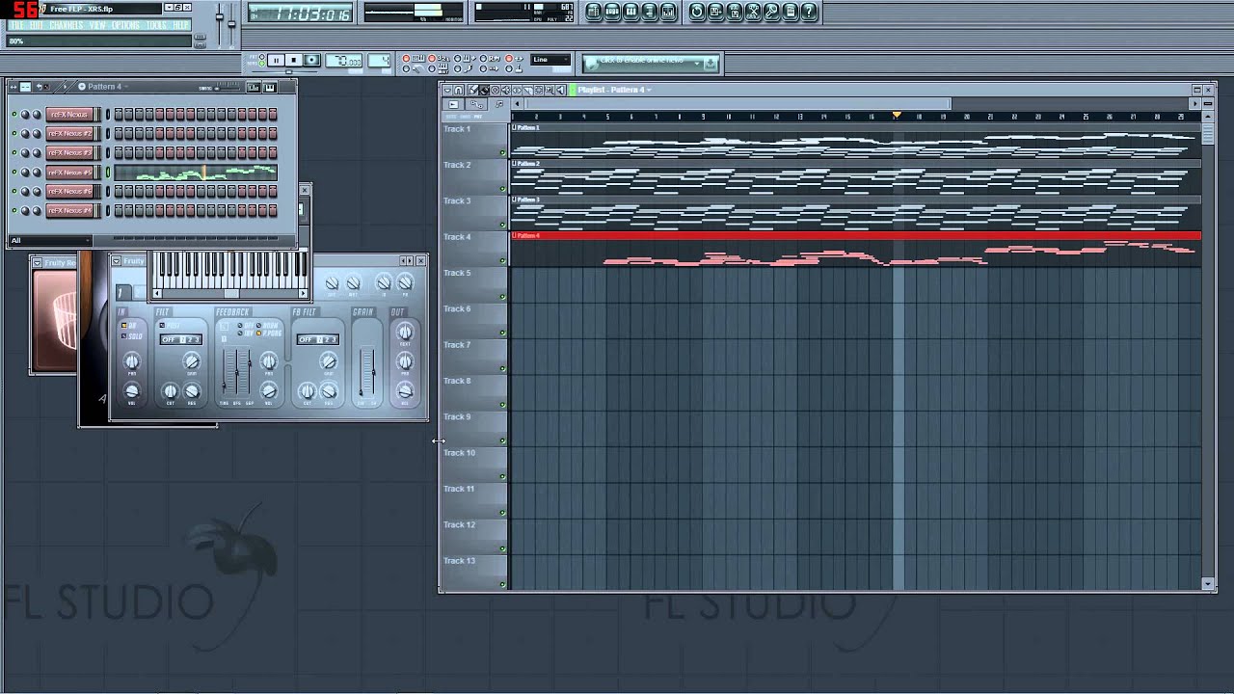Open the piano roll shortcut icon
The height and width of the screenshot is (694, 1234).
pyautogui.click(x=630, y=12)
